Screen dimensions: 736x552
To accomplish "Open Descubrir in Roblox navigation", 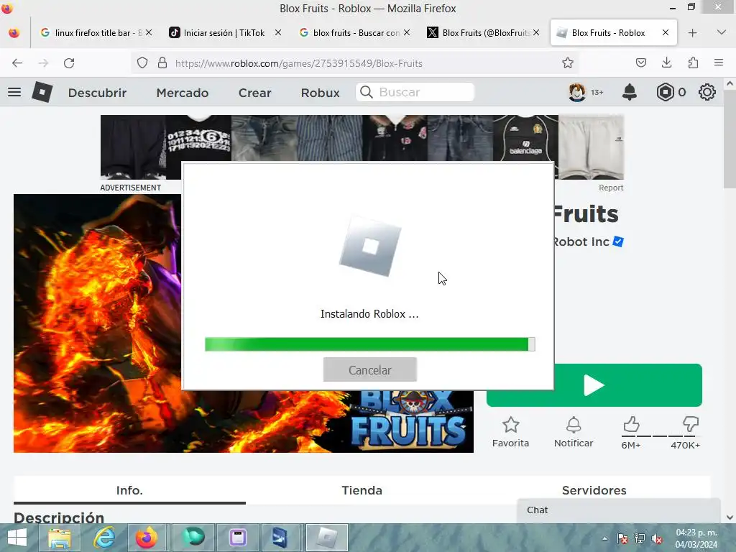I will point(97,93).
